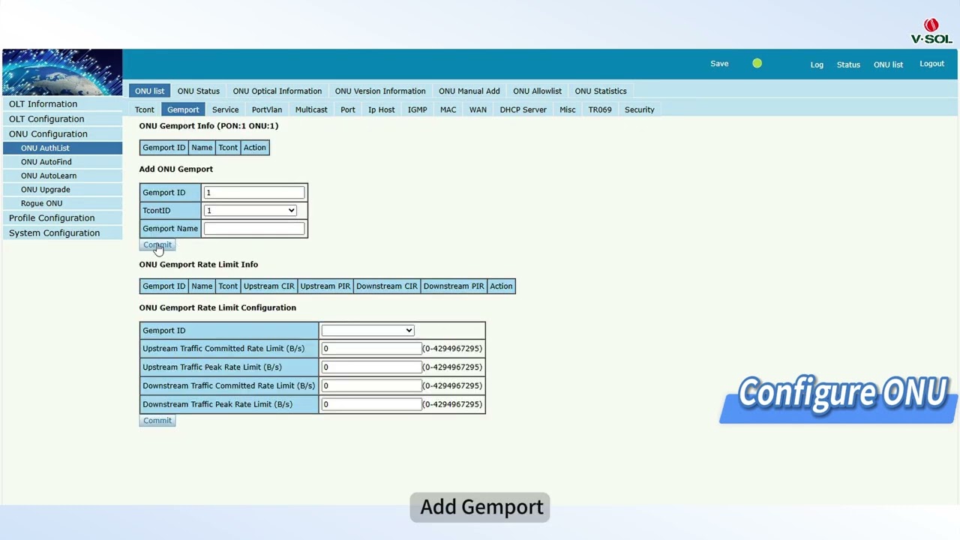This screenshot has height=540, width=960.
Task: Expand System Configuration in sidebar
Action: point(62,233)
